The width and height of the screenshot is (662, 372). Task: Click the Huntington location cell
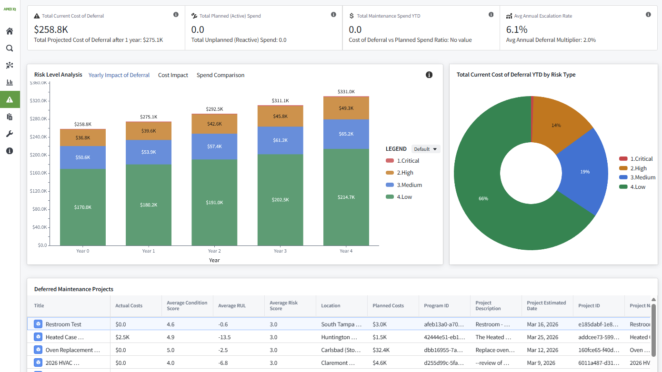pyautogui.click(x=341, y=337)
